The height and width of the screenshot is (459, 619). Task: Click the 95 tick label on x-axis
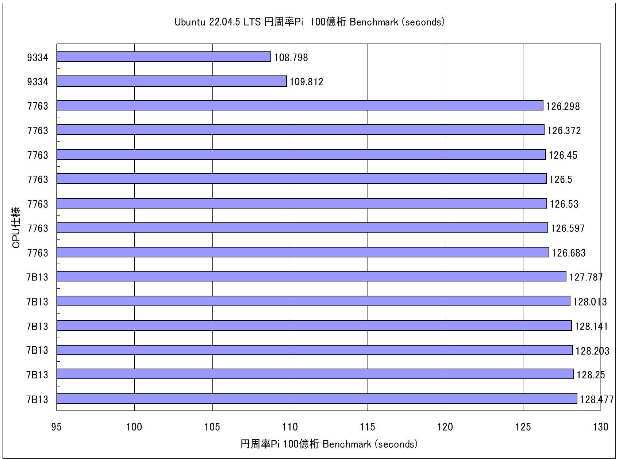coord(57,427)
